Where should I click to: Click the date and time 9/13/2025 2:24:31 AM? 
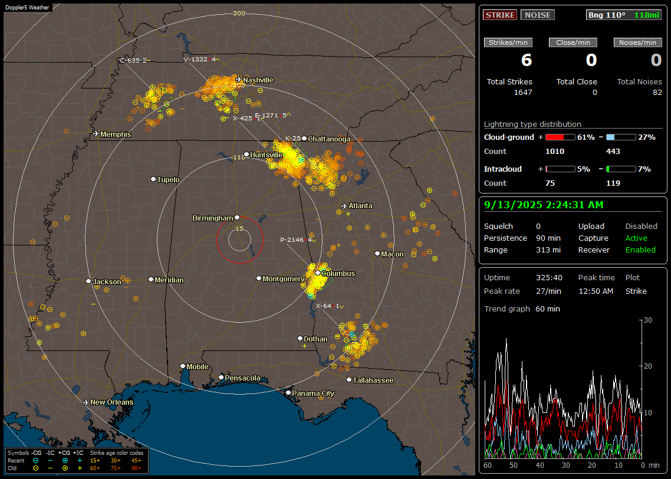[x=544, y=205]
